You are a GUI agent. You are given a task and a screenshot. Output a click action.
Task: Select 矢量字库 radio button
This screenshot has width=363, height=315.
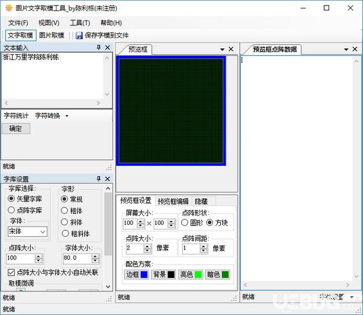coord(11,199)
